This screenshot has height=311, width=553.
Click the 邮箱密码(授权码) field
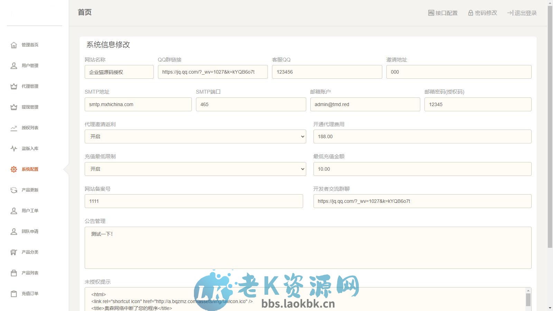(478, 104)
